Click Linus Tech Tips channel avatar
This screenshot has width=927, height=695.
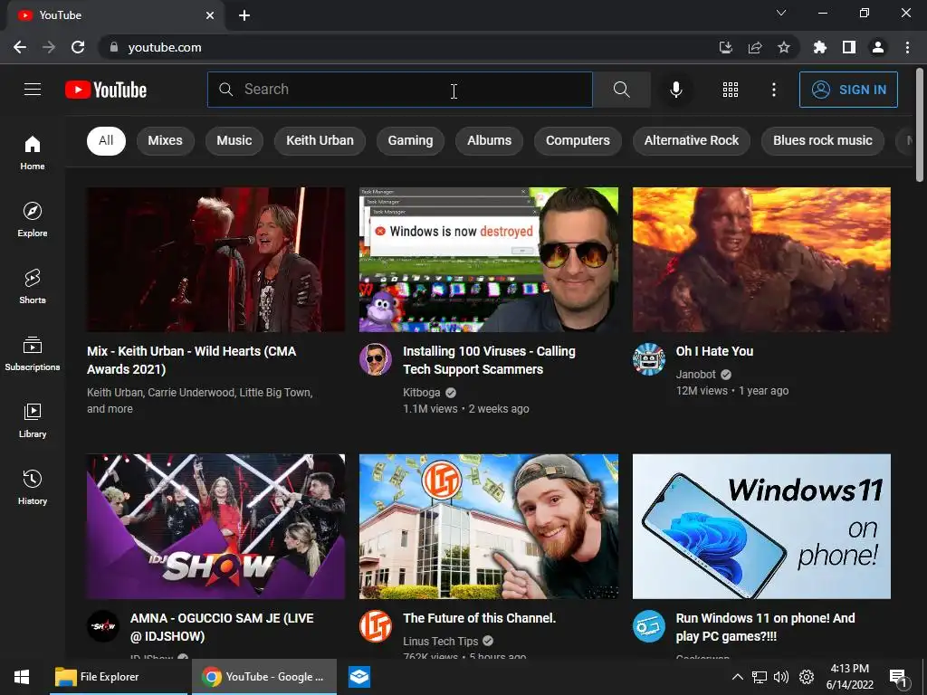(376, 626)
